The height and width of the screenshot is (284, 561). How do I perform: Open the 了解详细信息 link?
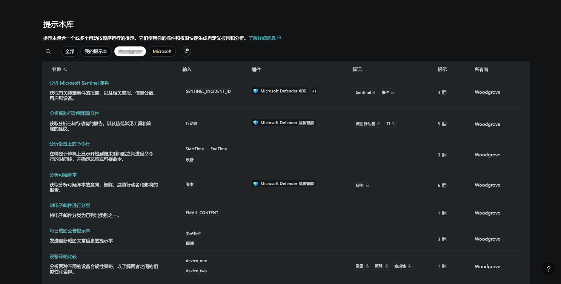click(x=262, y=38)
